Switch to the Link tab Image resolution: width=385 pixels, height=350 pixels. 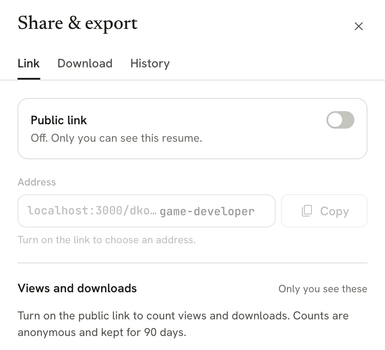[29, 63]
